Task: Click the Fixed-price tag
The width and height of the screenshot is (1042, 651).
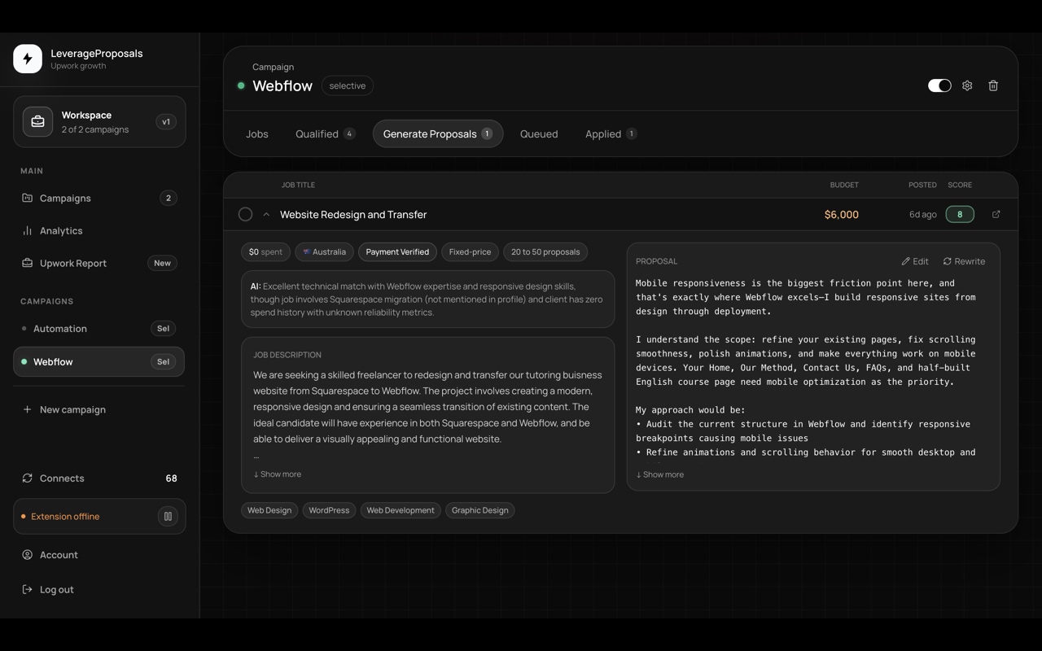Action: click(470, 252)
